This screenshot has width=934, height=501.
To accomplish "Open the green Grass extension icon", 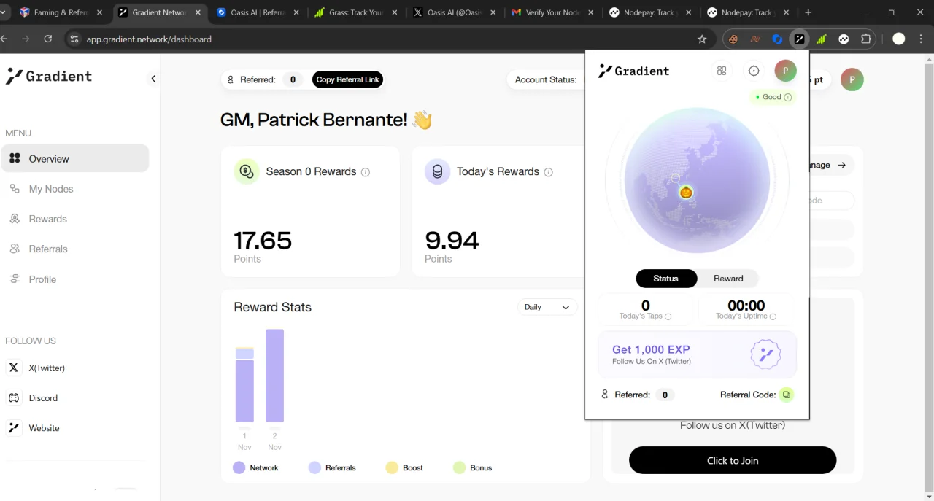I will click(x=822, y=39).
